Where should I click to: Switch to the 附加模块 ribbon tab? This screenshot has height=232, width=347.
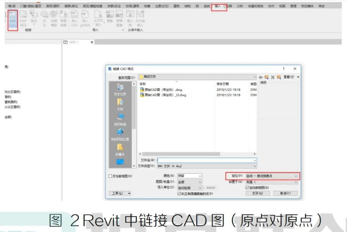point(307,6)
